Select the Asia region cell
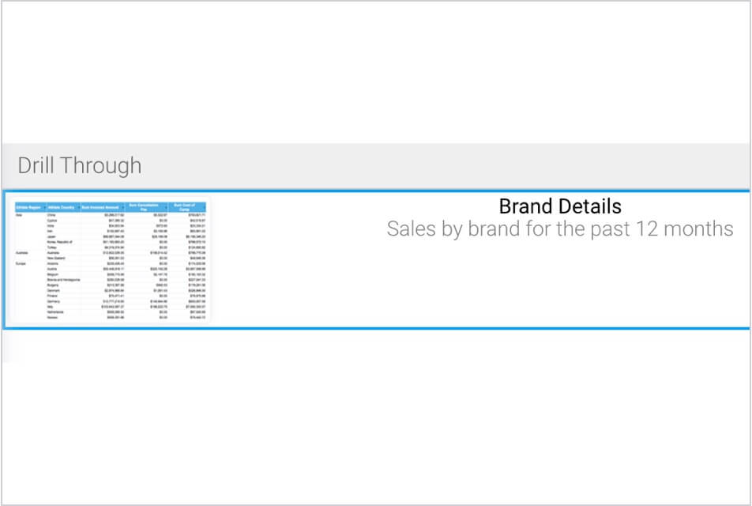 point(19,213)
